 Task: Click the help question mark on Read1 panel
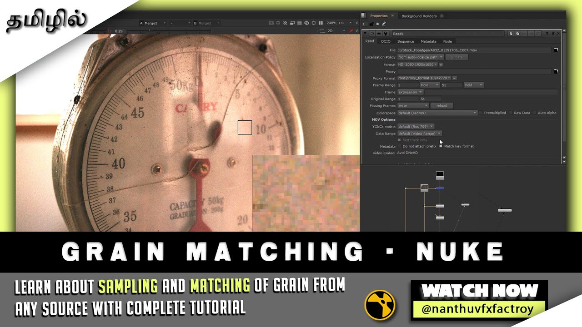click(547, 34)
